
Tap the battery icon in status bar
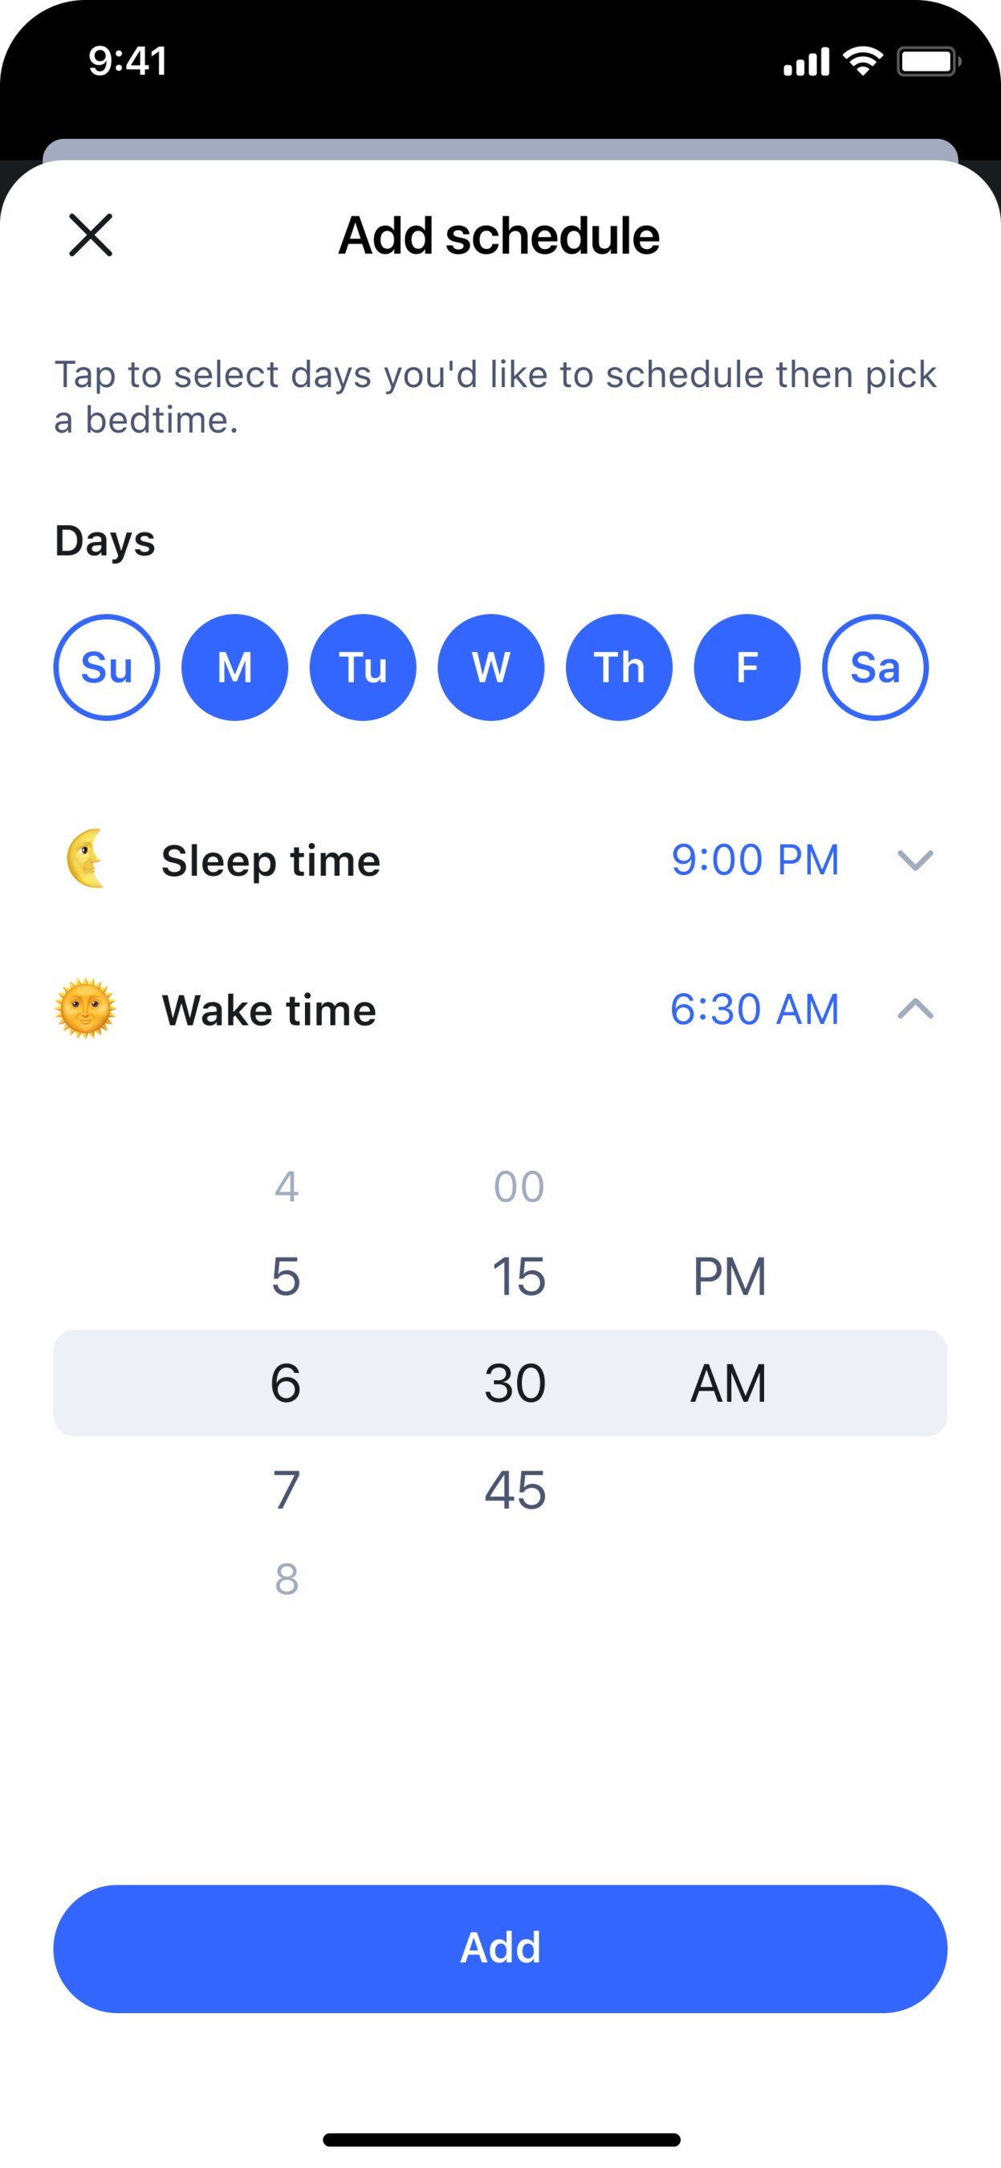pos(928,62)
